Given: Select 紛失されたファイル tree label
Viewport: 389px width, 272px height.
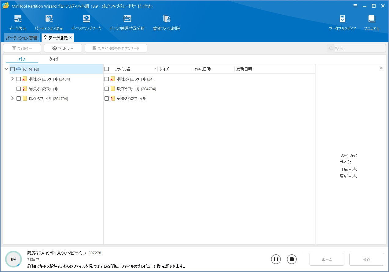Looking at the screenshot, I should (x=43, y=89).
